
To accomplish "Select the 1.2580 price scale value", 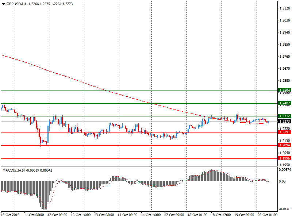I will (x=285, y=81).
